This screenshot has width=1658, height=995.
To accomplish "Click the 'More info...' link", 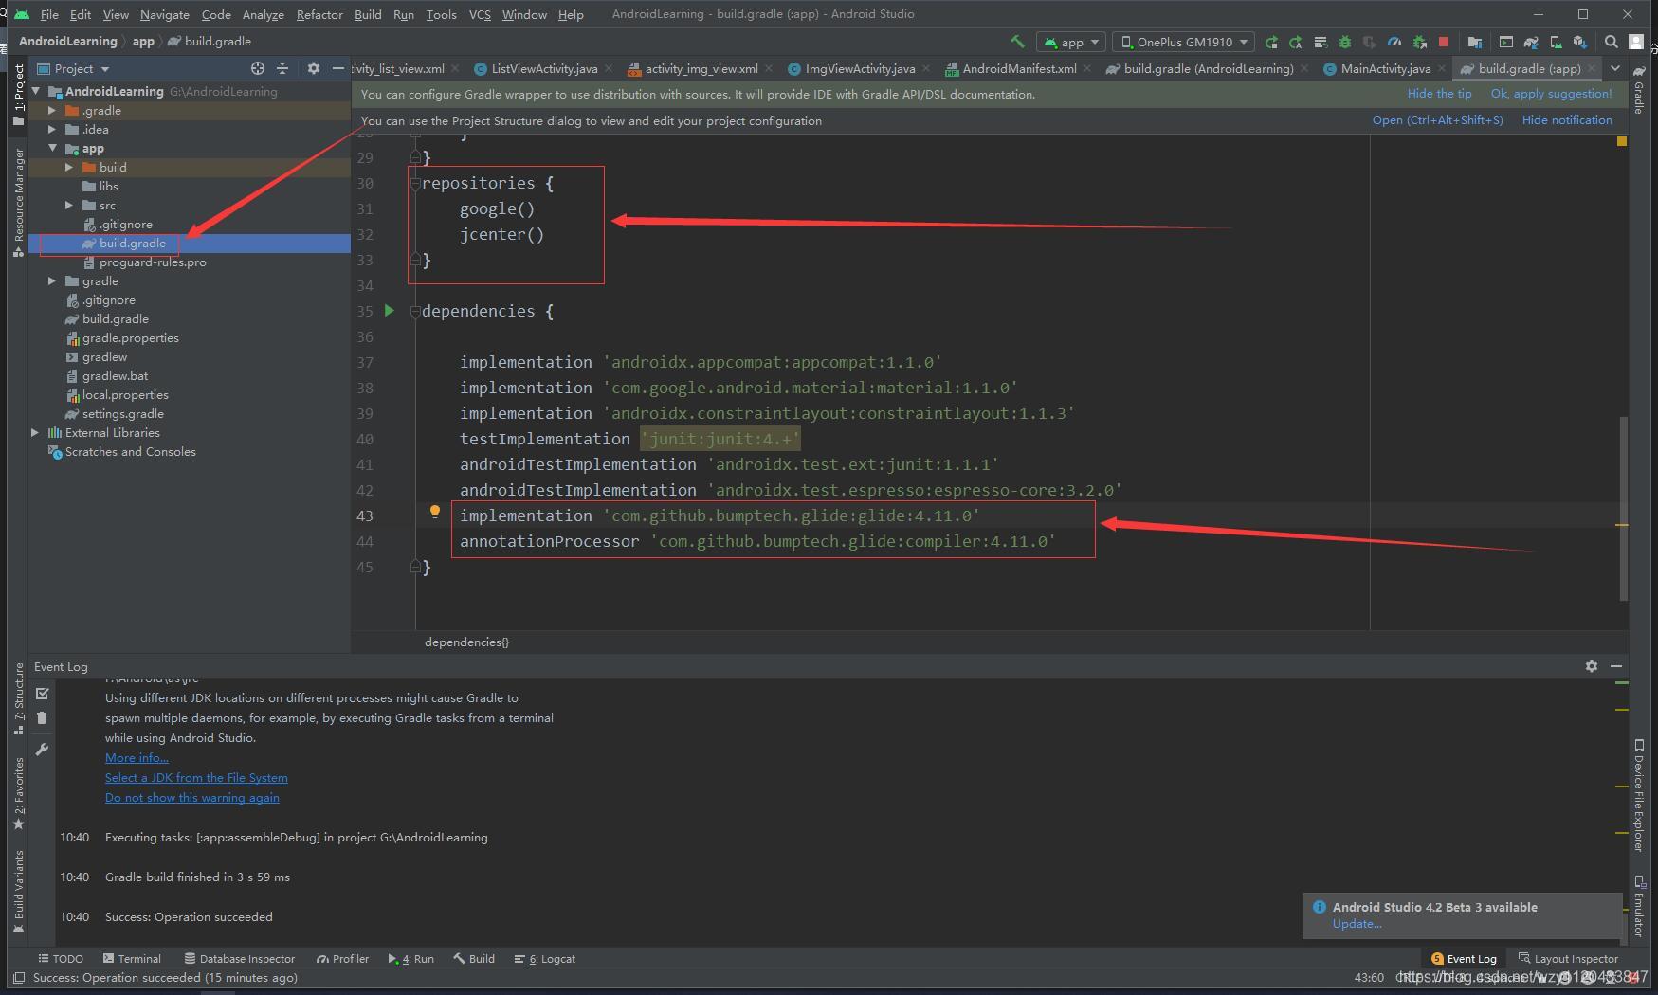I will pyautogui.click(x=137, y=757).
